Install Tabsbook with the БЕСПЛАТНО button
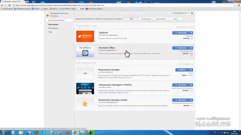 (181, 33)
